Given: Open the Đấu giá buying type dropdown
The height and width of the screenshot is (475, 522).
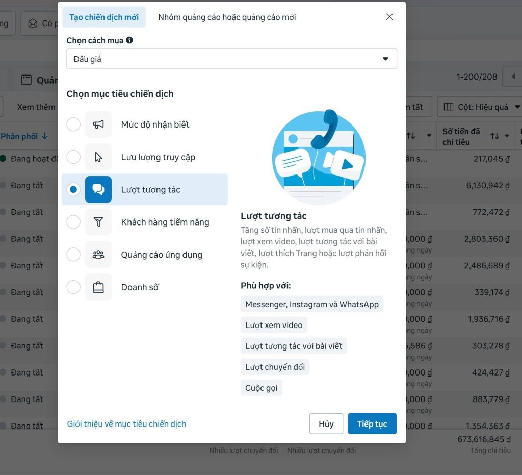Looking at the screenshot, I should coord(232,59).
